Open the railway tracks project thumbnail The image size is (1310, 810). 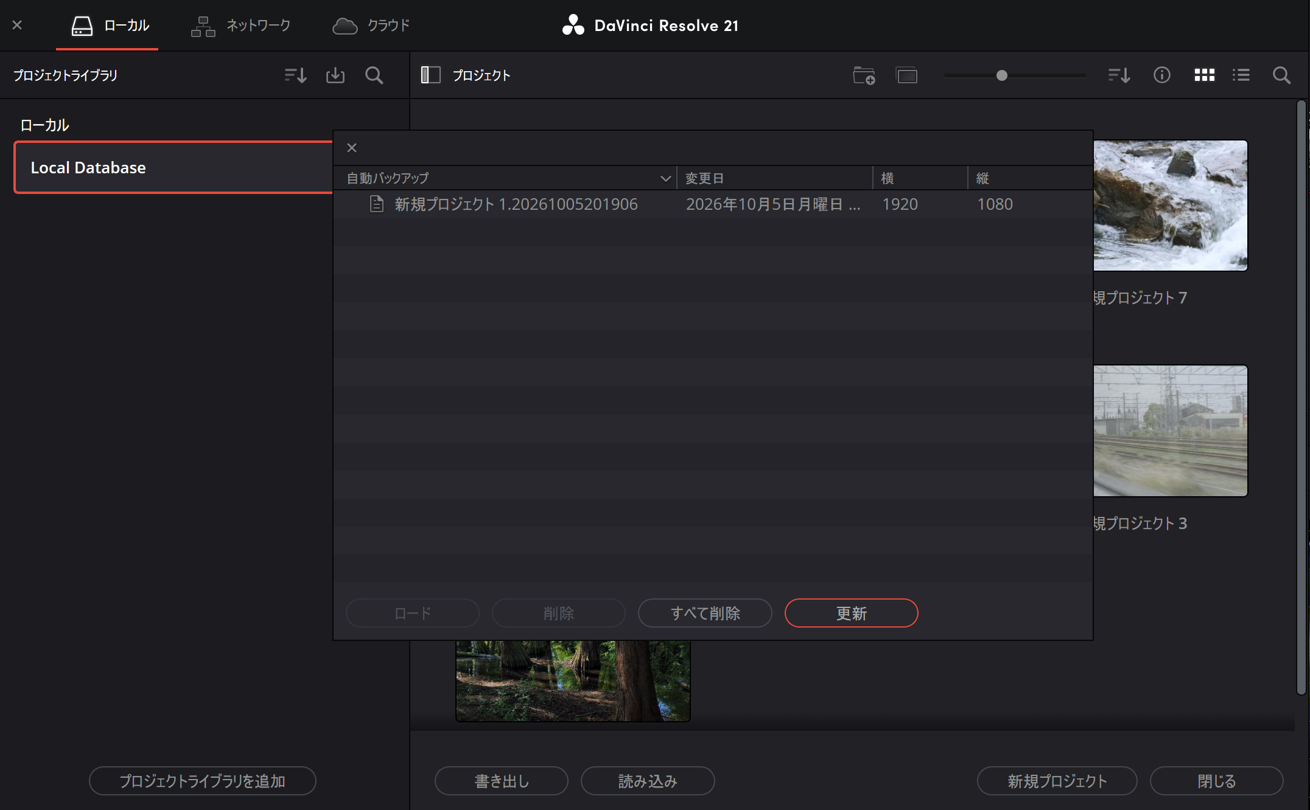(x=1170, y=431)
